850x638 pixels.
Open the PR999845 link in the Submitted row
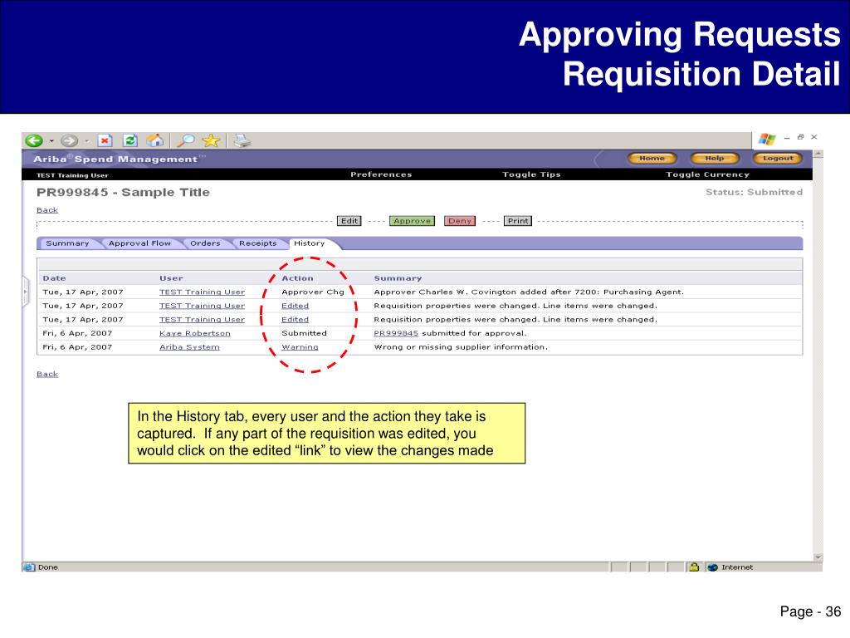(x=396, y=333)
